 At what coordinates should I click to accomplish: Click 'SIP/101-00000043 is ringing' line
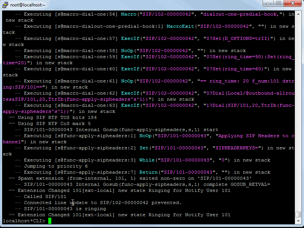point(61,209)
